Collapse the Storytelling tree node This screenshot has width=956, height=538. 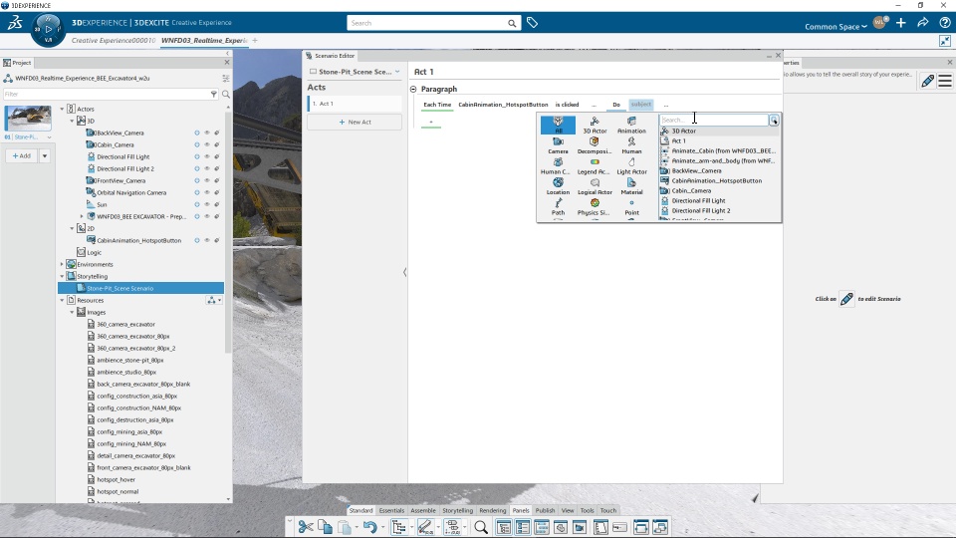click(x=62, y=276)
